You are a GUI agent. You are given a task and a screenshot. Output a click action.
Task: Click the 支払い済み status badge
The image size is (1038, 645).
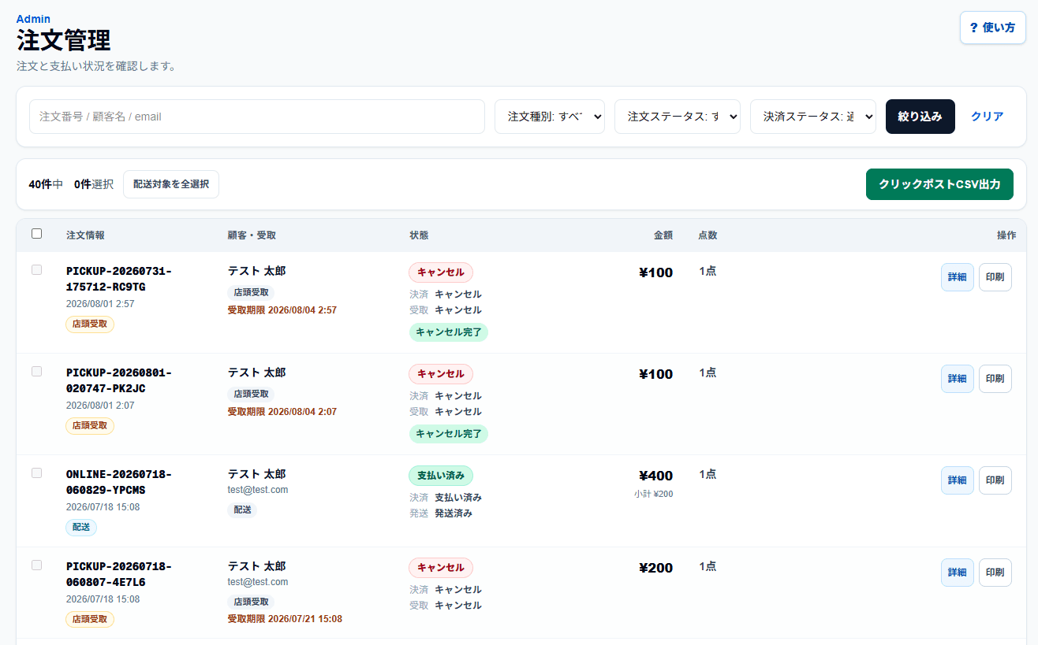tap(440, 476)
